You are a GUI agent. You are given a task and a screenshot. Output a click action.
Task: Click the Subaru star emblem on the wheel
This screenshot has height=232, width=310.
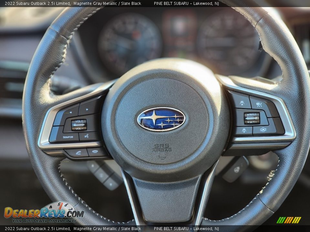(x=161, y=119)
